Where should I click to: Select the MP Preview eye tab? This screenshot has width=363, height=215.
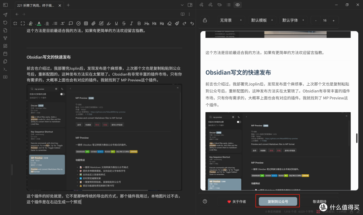238,5
